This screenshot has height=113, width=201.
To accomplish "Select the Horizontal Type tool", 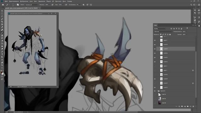I will [2, 54].
